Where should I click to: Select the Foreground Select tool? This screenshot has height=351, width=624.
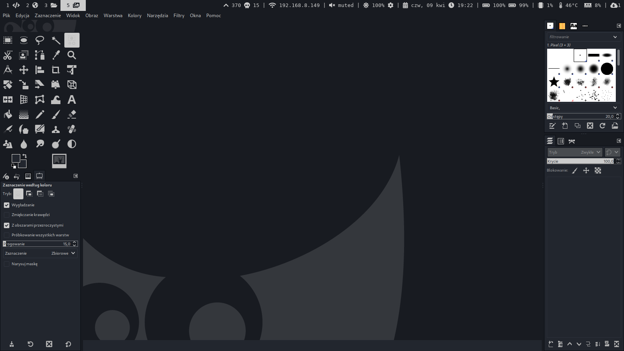24,55
